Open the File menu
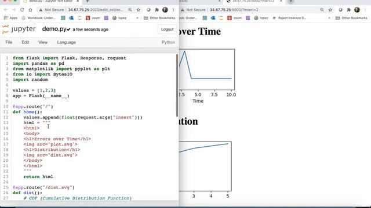The width and height of the screenshot is (371, 208). 9,42
